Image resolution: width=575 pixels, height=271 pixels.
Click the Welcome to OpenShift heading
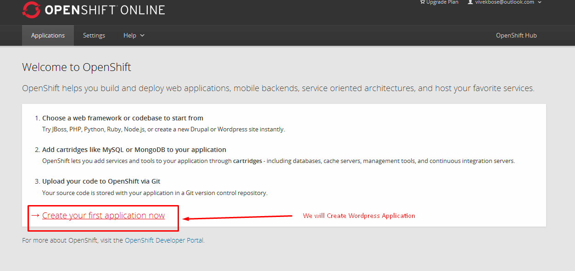click(x=77, y=67)
